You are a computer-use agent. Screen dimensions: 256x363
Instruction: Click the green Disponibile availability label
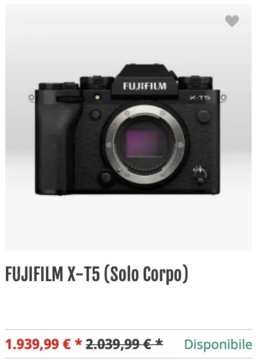[x=218, y=344]
